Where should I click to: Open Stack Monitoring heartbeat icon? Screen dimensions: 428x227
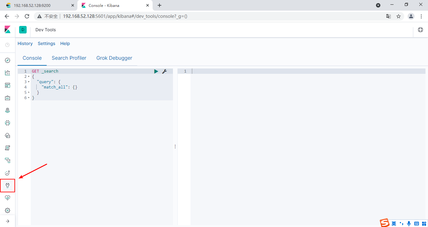click(x=8, y=198)
